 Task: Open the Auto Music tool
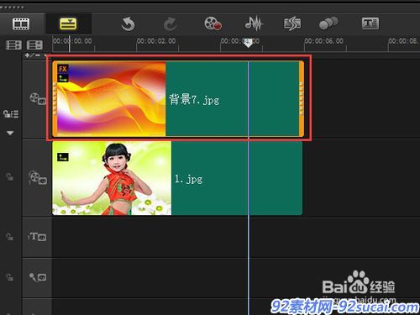pos(292,24)
